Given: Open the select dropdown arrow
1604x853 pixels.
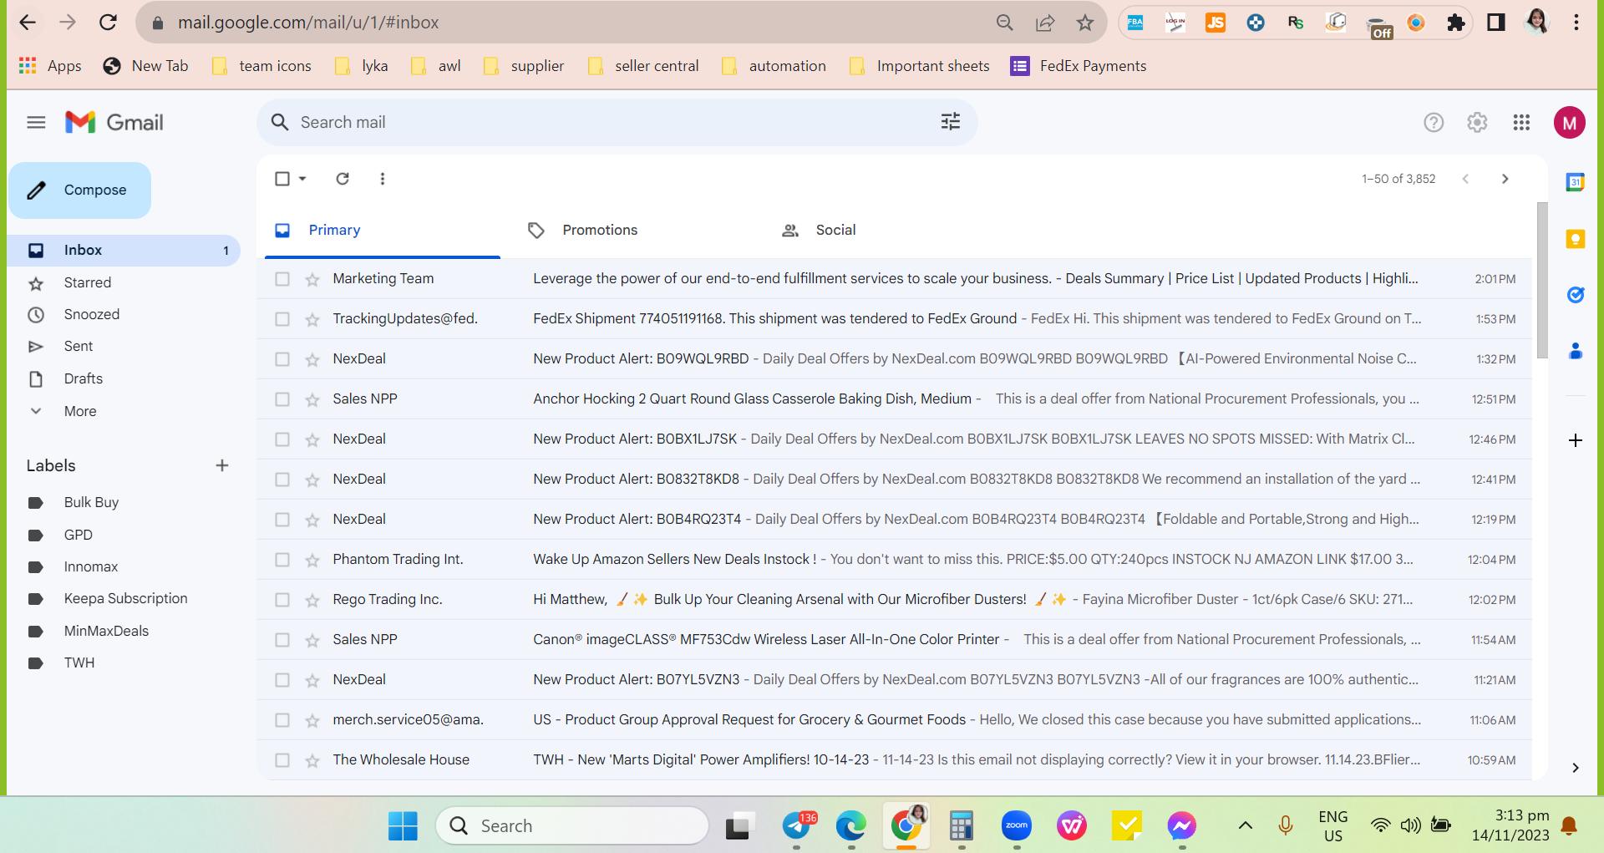Looking at the screenshot, I should 302,179.
